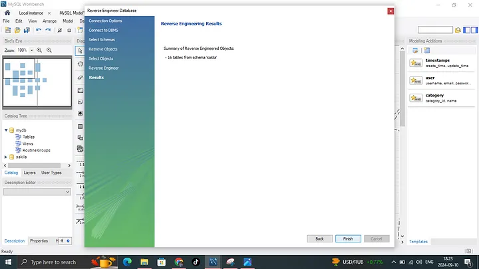
Task: Click second Modeling Additions toolbar icon
Action: (427, 50)
